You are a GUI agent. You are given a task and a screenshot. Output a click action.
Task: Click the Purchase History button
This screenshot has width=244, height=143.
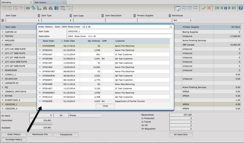[14, 140]
